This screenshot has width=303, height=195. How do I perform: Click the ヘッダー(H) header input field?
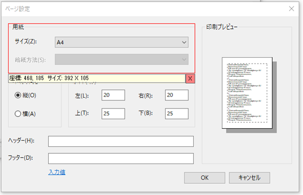[121, 142]
